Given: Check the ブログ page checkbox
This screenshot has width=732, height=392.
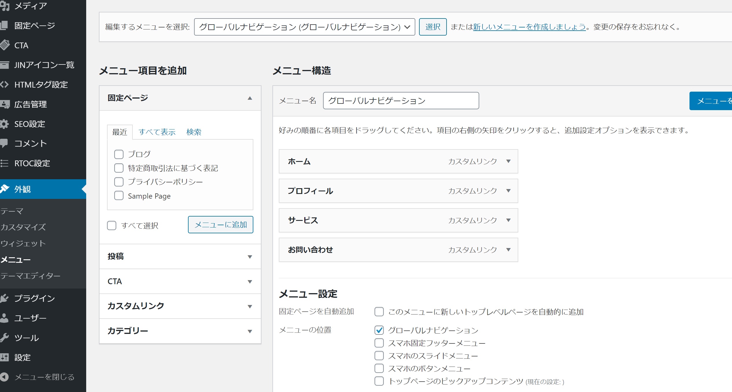Looking at the screenshot, I should coord(119,154).
